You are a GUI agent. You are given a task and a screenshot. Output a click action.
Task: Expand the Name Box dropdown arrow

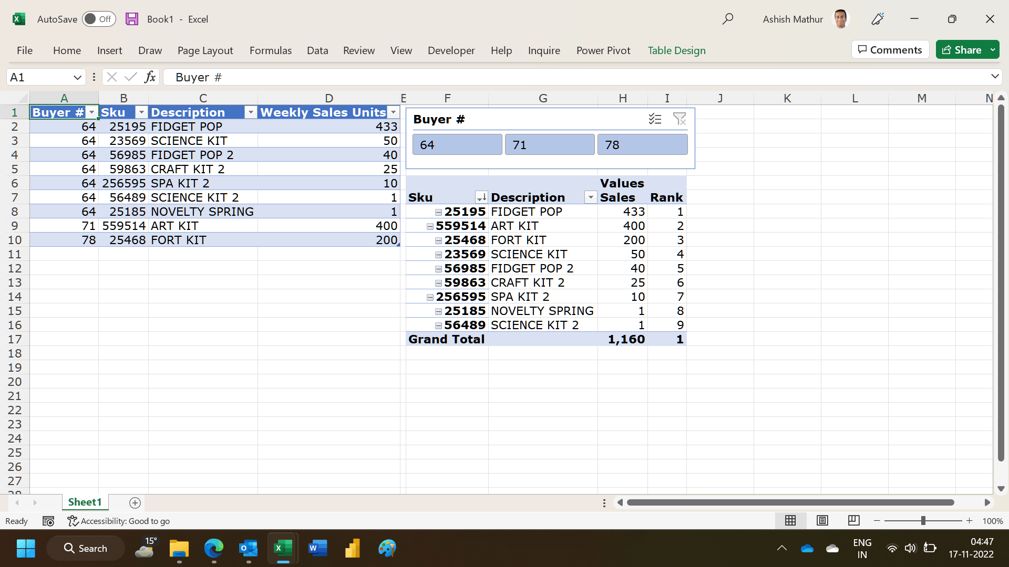pos(77,77)
